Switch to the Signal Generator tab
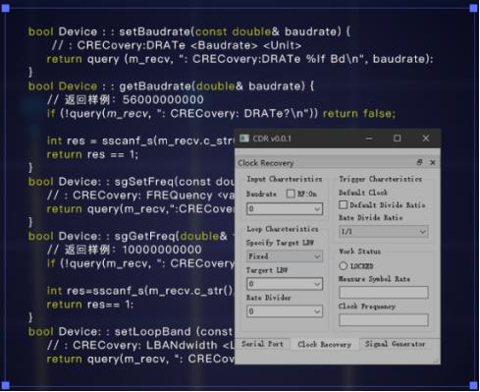The height and width of the screenshot is (392, 480). [396, 344]
